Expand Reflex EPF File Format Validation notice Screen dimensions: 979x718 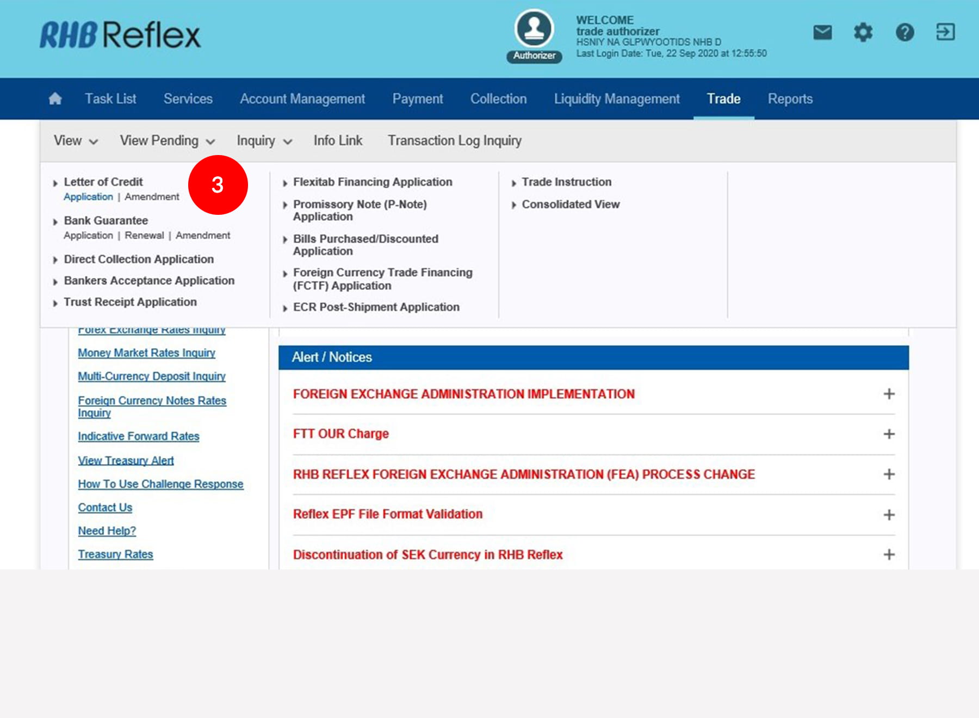point(889,515)
